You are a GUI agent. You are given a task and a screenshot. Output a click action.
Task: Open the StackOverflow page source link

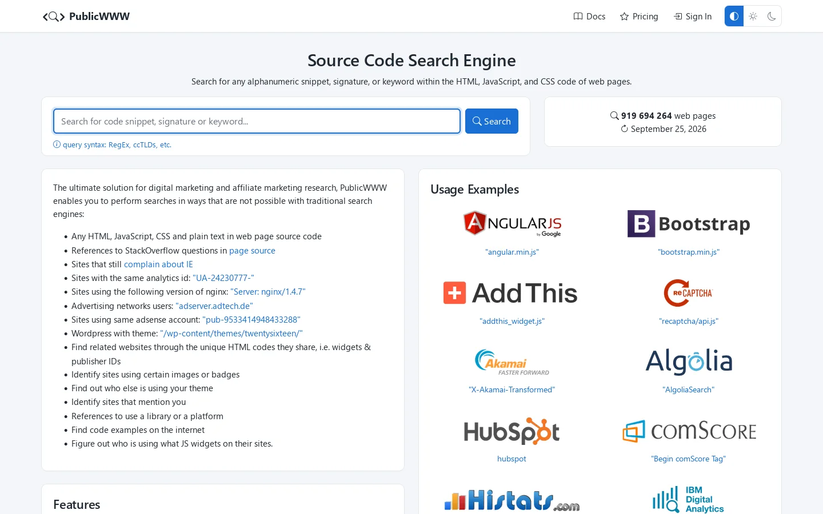(252, 251)
